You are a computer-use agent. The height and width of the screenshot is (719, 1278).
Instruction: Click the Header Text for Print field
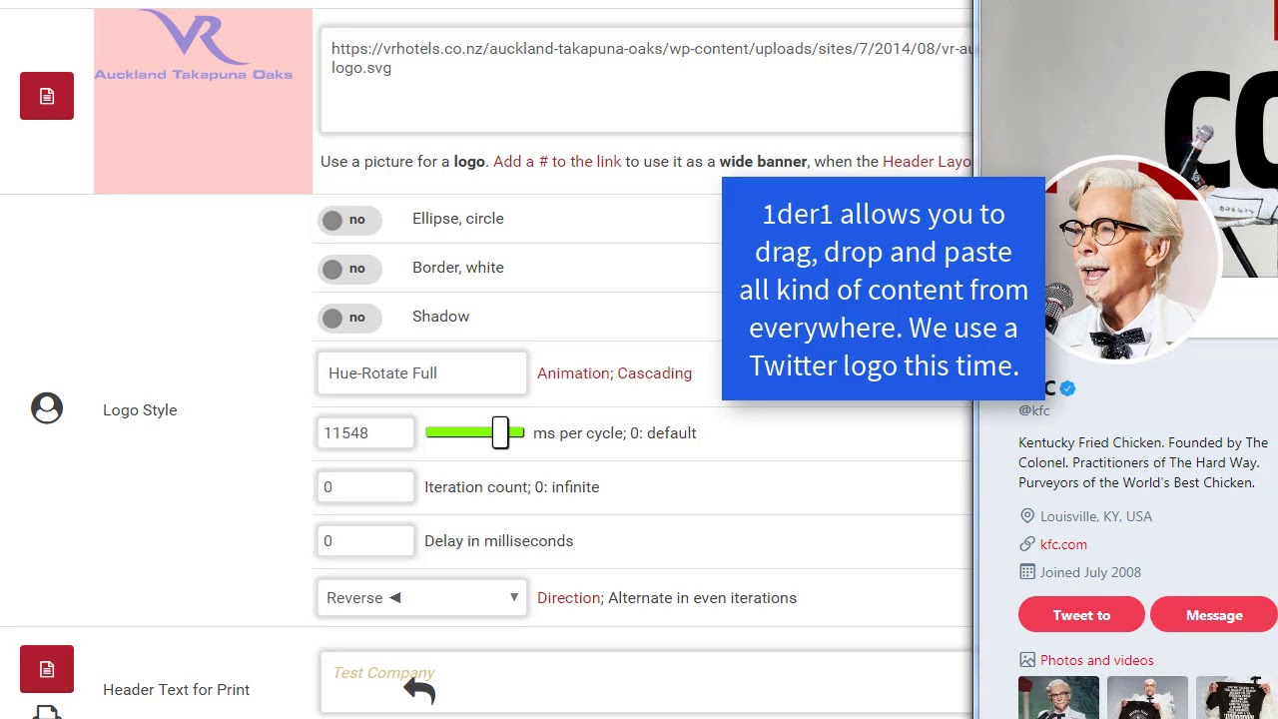click(646, 683)
